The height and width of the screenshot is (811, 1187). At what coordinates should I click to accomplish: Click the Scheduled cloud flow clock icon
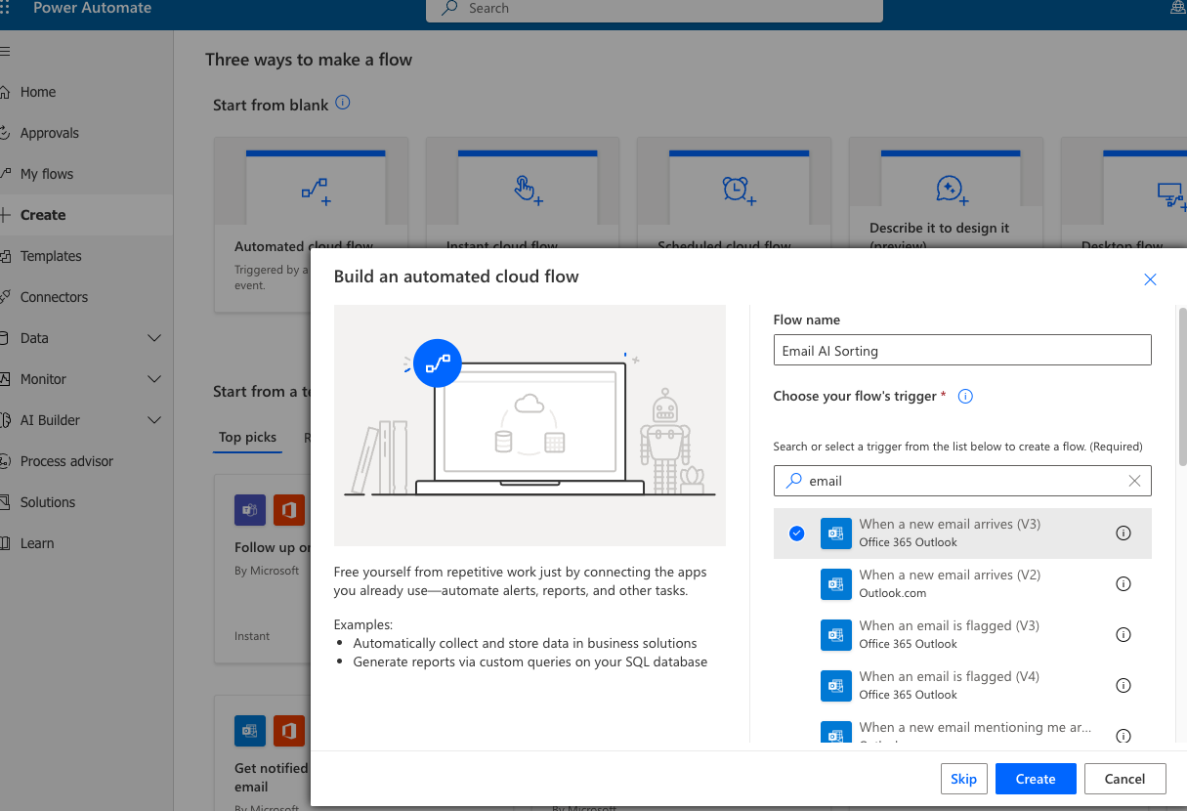point(738,190)
